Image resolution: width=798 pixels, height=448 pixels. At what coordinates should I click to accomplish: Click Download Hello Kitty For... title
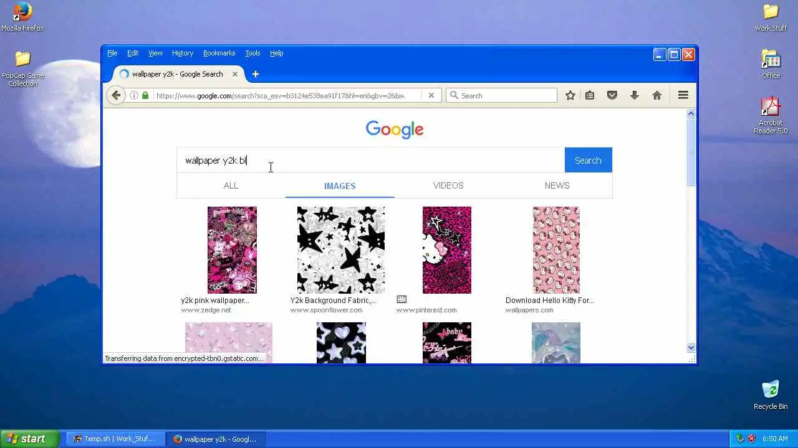549,300
